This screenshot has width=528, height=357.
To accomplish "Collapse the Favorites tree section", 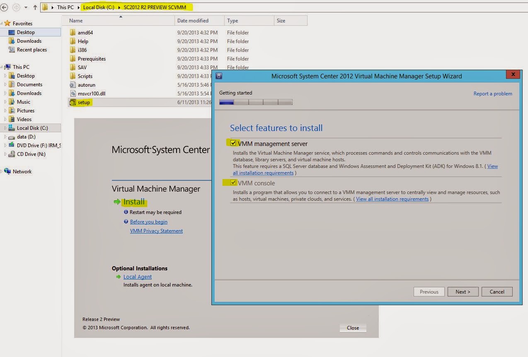I will (2, 23).
